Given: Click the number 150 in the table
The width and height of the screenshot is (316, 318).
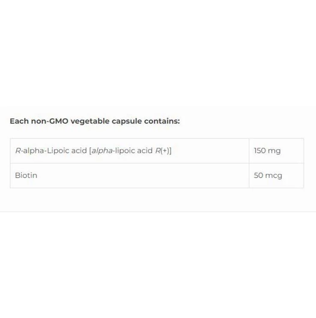Looking at the screenshot, I should click(x=260, y=151).
